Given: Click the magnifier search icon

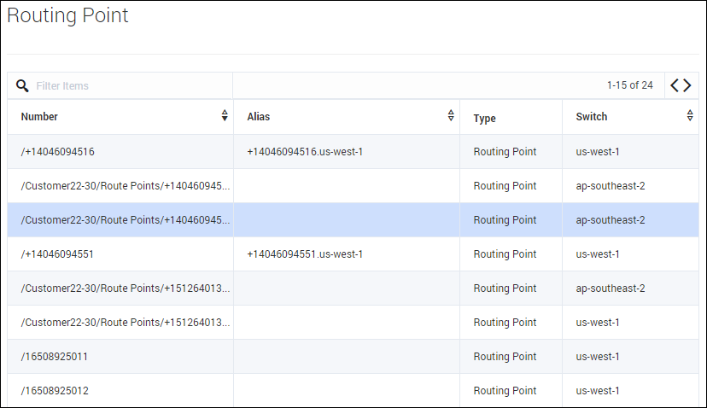Looking at the screenshot, I should pos(22,85).
